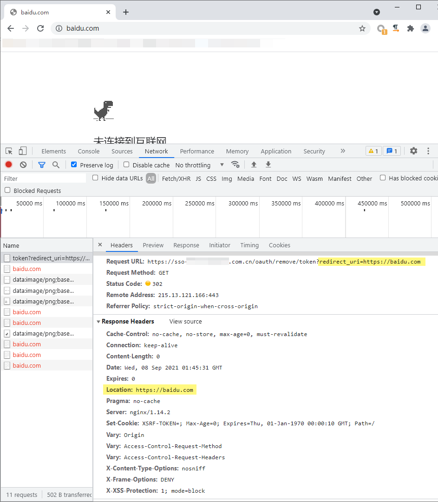The image size is (438, 502).
Task: Open a new browser tab
Action: click(126, 12)
